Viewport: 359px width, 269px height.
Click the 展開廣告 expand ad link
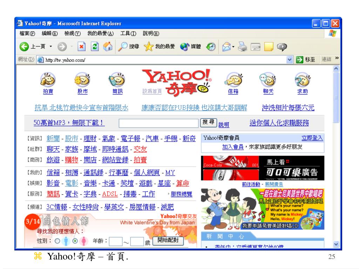(x=274, y=184)
